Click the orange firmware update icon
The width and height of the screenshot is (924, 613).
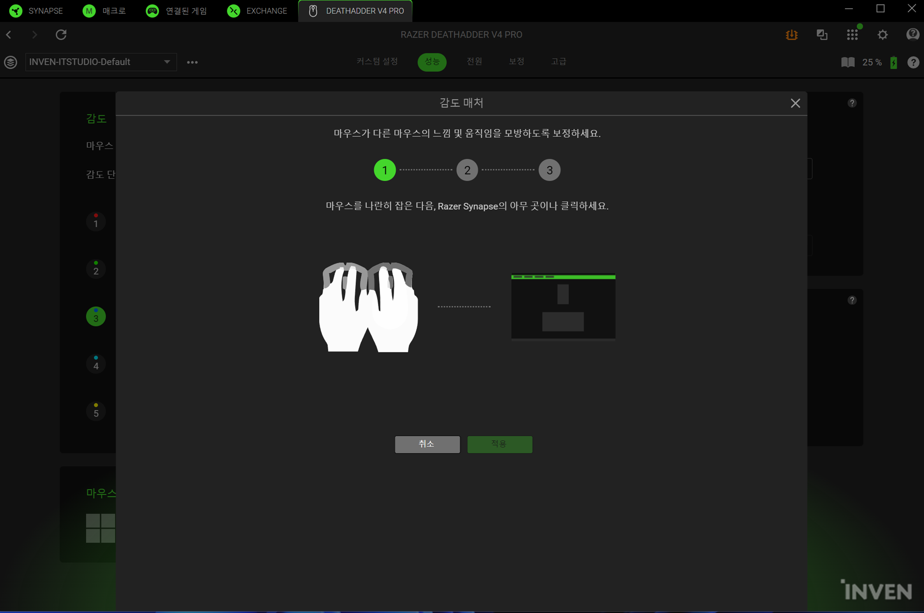tap(792, 35)
